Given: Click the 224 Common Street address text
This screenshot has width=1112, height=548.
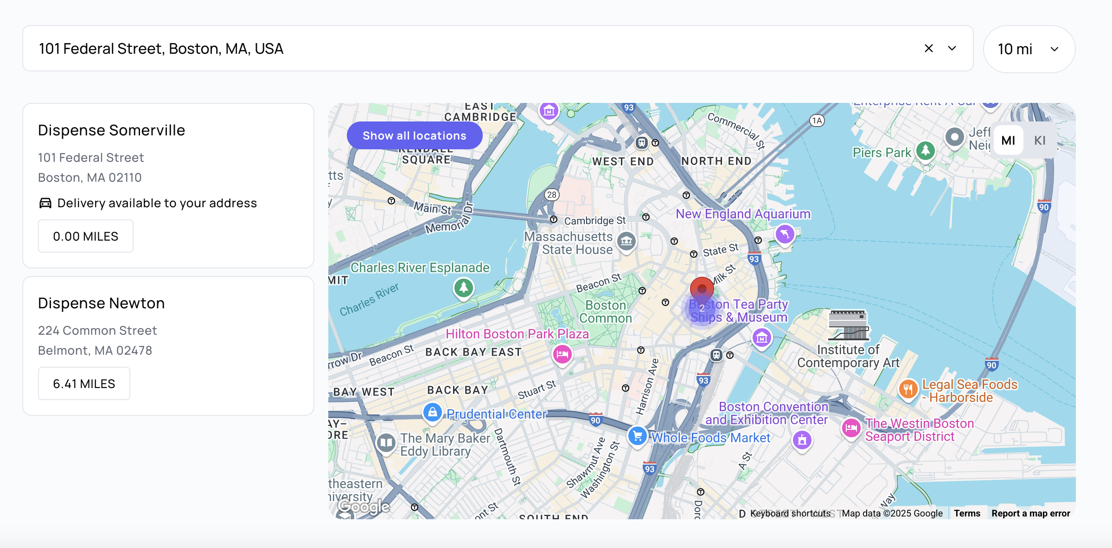Looking at the screenshot, I should coord(97,331).
